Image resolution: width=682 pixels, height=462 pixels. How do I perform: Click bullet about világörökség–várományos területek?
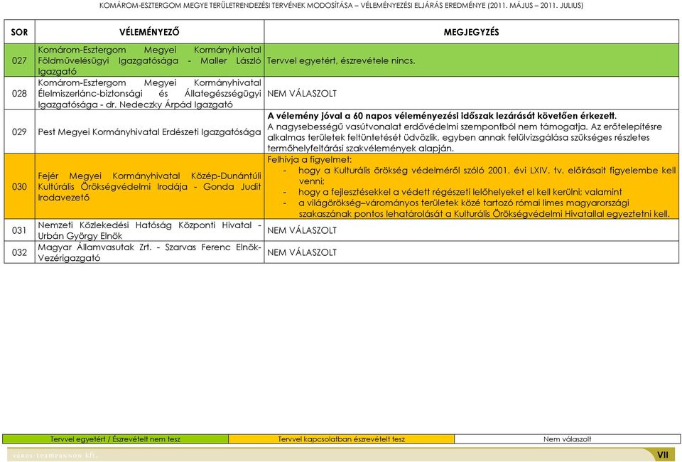tap(476, 208)
